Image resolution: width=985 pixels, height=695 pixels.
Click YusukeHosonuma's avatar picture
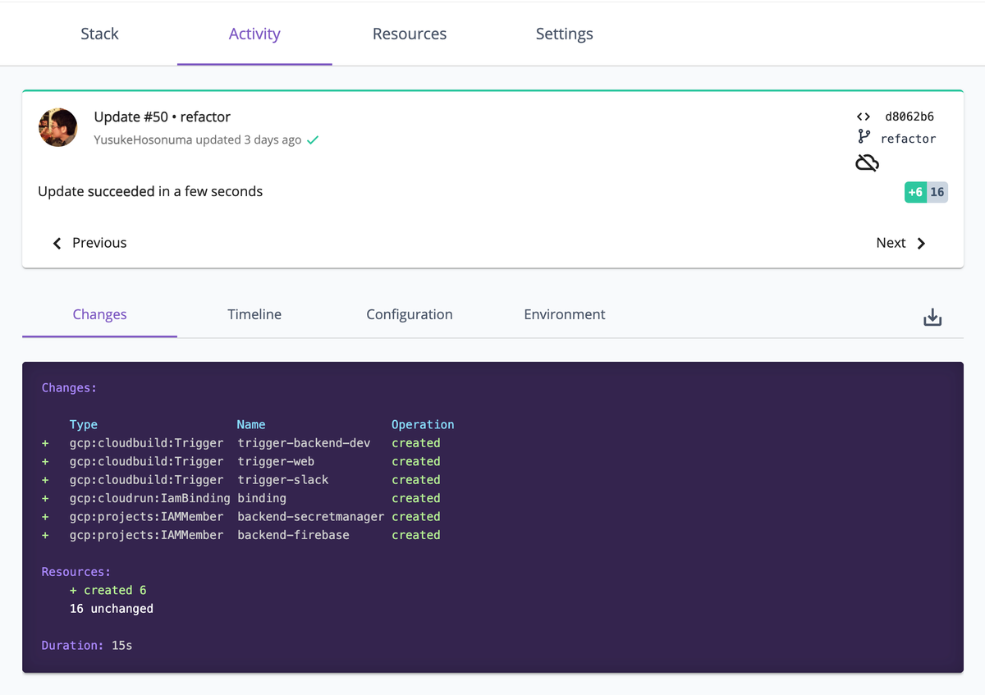[x=58, y=127]
